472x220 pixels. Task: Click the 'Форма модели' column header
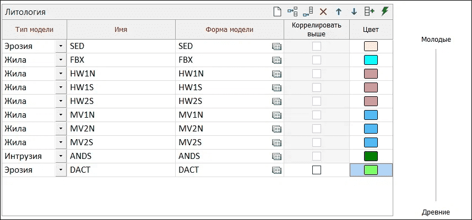coord(229,30)
